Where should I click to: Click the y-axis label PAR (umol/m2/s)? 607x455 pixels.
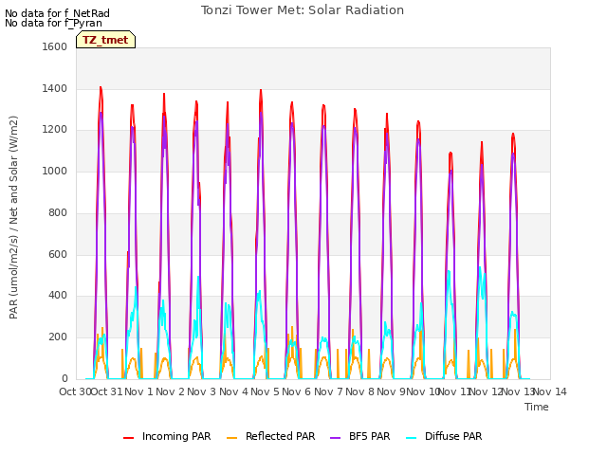coord(13,277)
